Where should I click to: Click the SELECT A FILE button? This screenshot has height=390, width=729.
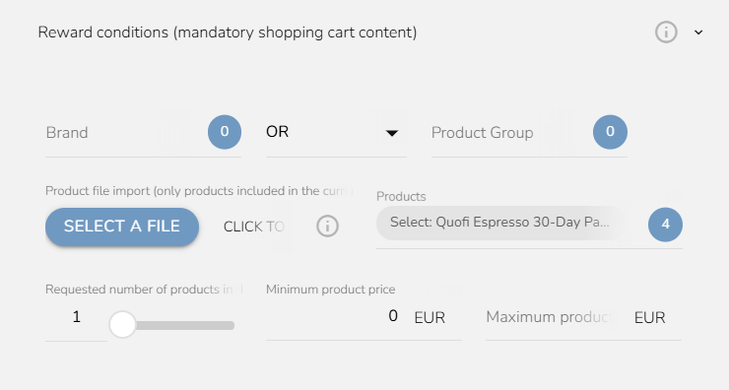(x=122, y=227)
